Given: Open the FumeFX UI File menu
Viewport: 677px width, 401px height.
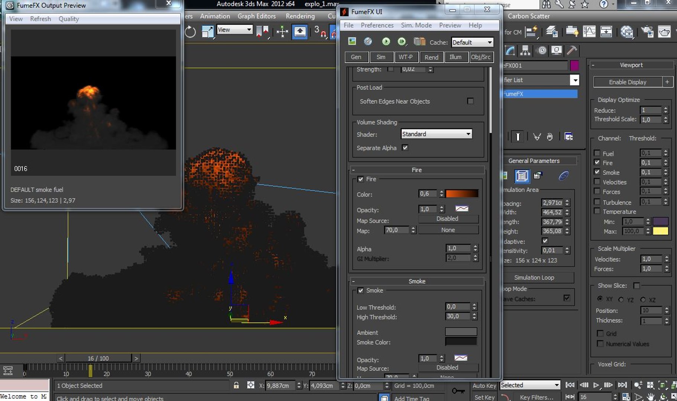Looking at the screenshot, I should [349, 25].
